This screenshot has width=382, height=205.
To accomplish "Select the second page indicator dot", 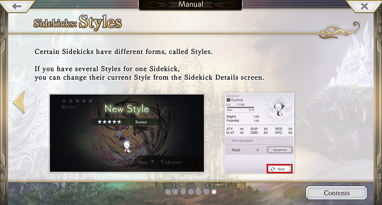I will click(175, 192).
